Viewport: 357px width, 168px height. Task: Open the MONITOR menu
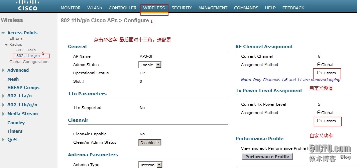point(71,8)
